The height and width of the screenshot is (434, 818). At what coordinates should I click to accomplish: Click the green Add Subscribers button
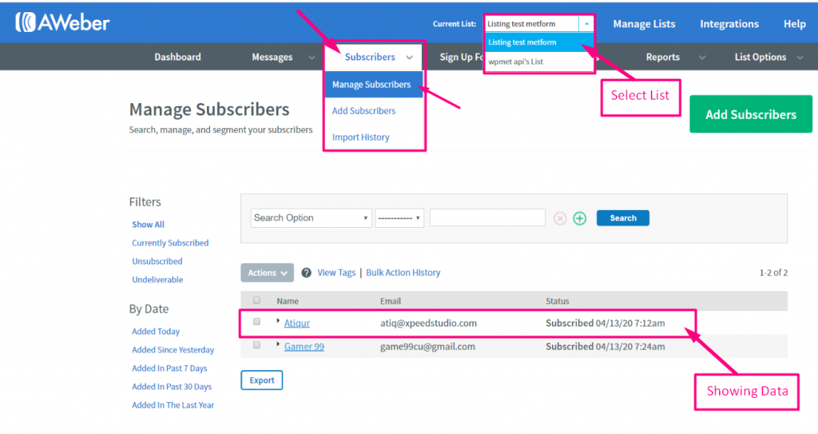751,113
